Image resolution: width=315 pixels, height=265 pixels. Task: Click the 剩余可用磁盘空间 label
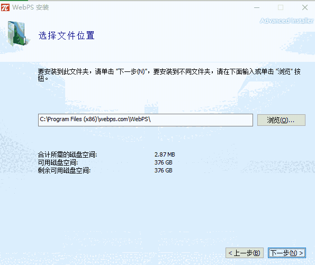tap(64, 170)
